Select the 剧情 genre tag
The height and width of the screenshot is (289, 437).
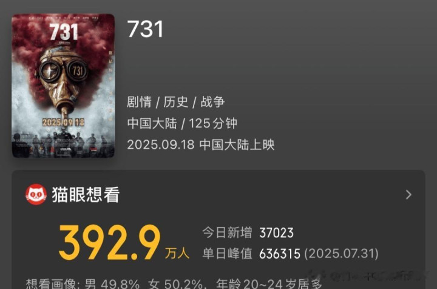(139, 102)
